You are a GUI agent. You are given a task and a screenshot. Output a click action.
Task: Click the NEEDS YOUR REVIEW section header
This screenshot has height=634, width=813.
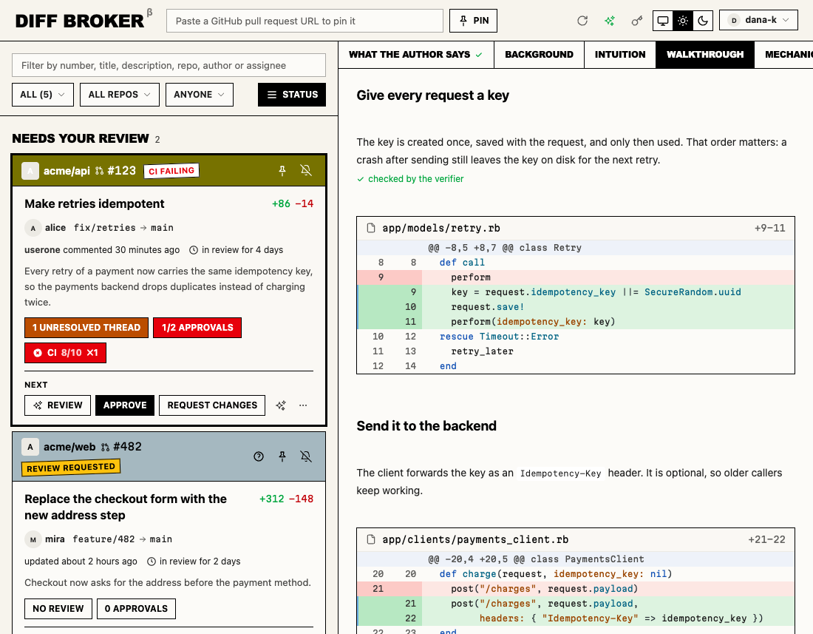(x=81, y=138)
